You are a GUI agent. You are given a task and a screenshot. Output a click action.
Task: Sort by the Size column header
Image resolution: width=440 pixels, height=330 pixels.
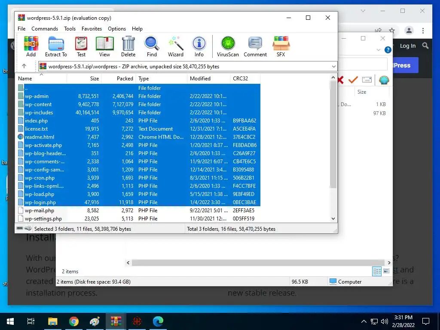pyautogui.click(x=84, y=79)
